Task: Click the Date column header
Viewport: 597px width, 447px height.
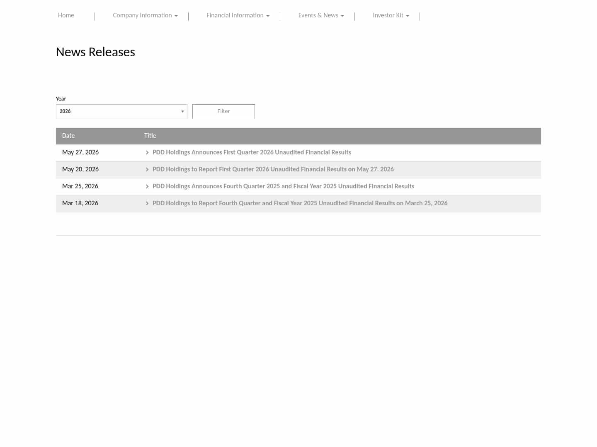Action: click(68, 136)
